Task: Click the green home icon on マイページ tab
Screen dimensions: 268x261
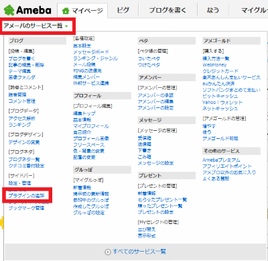Action: (66, 11)
